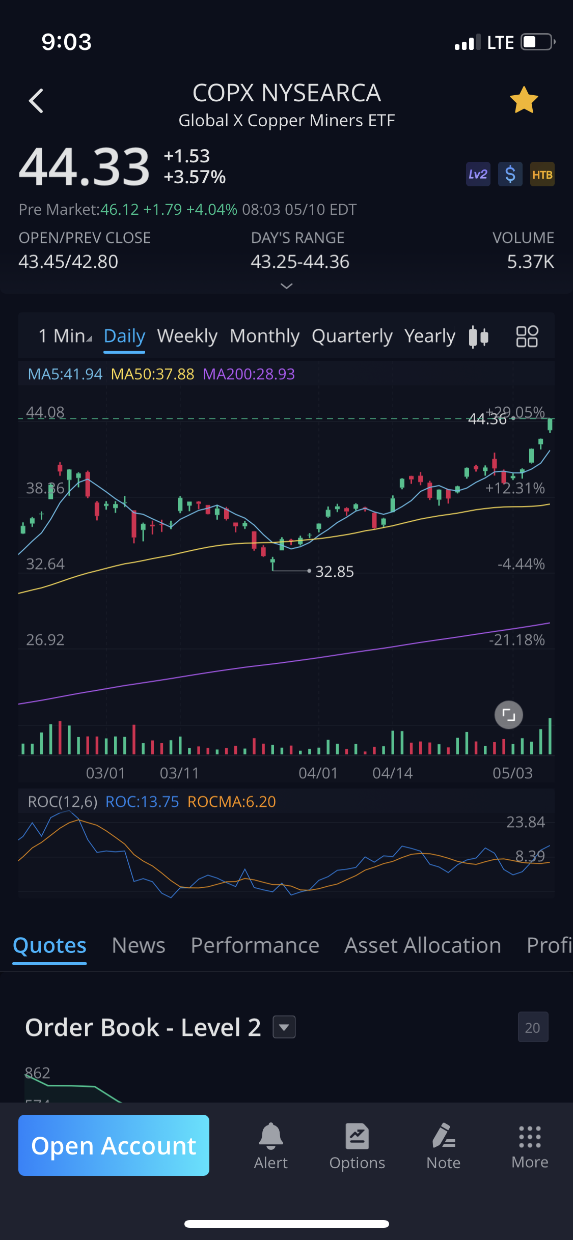Toggle the gold favorite star
The height and width of the screenshot is (1240, 573).
[524, 100]
